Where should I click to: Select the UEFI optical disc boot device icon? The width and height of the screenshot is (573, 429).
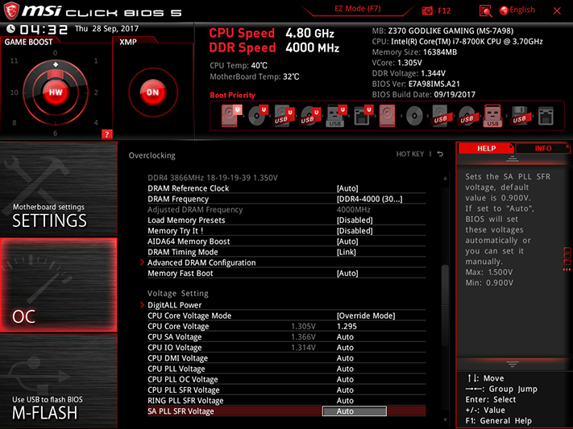[x=258, y=115]
